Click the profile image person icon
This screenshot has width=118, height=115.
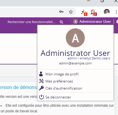click(41, 74)
